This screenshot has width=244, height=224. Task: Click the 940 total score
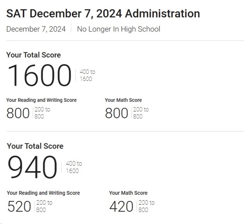click(32, 167)
